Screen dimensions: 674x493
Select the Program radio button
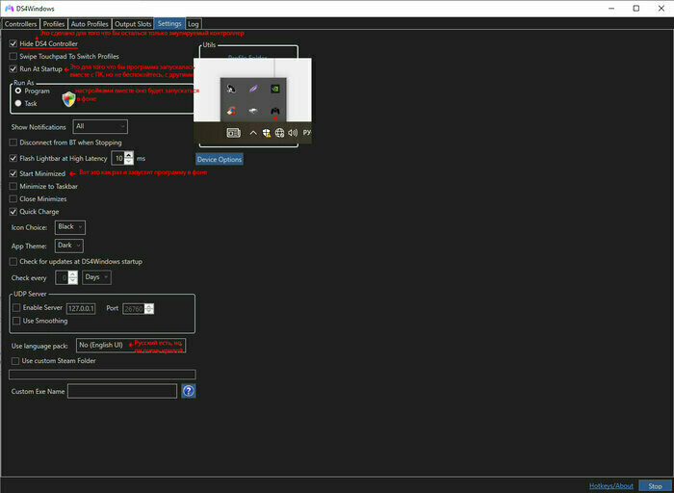point(18,91)
